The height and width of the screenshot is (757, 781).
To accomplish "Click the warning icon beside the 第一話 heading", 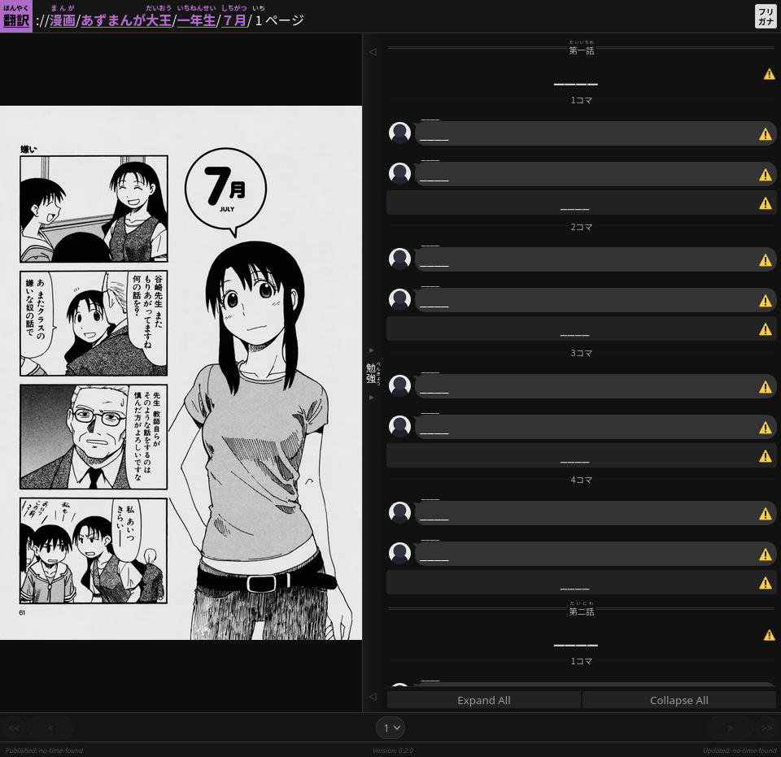I will point(769,73).
